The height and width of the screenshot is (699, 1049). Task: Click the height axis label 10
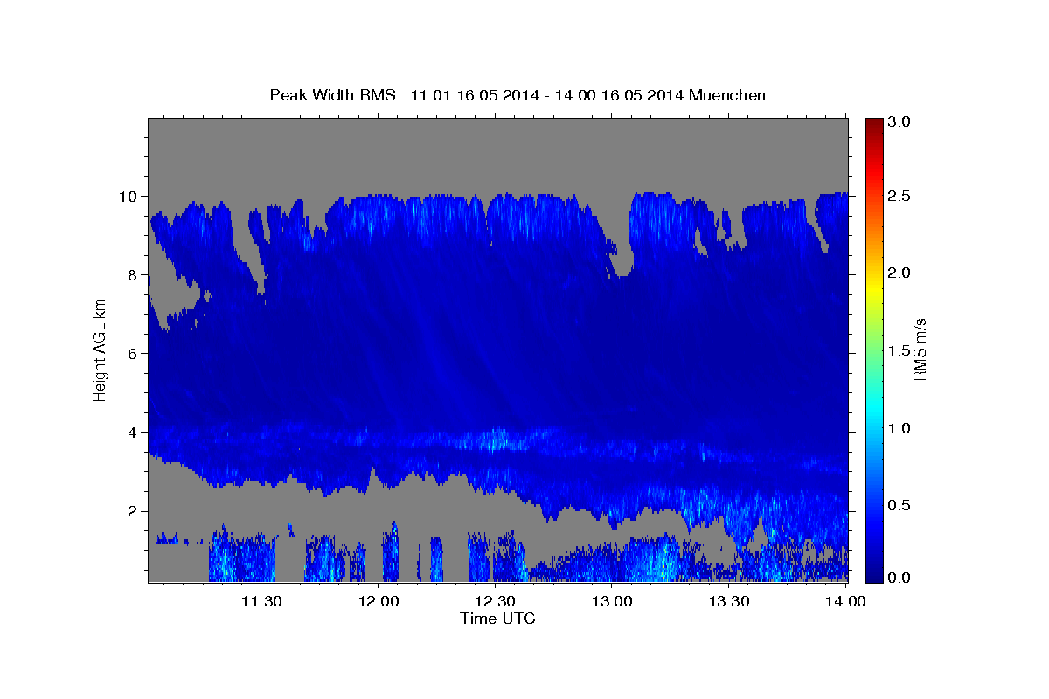[129, 197]
